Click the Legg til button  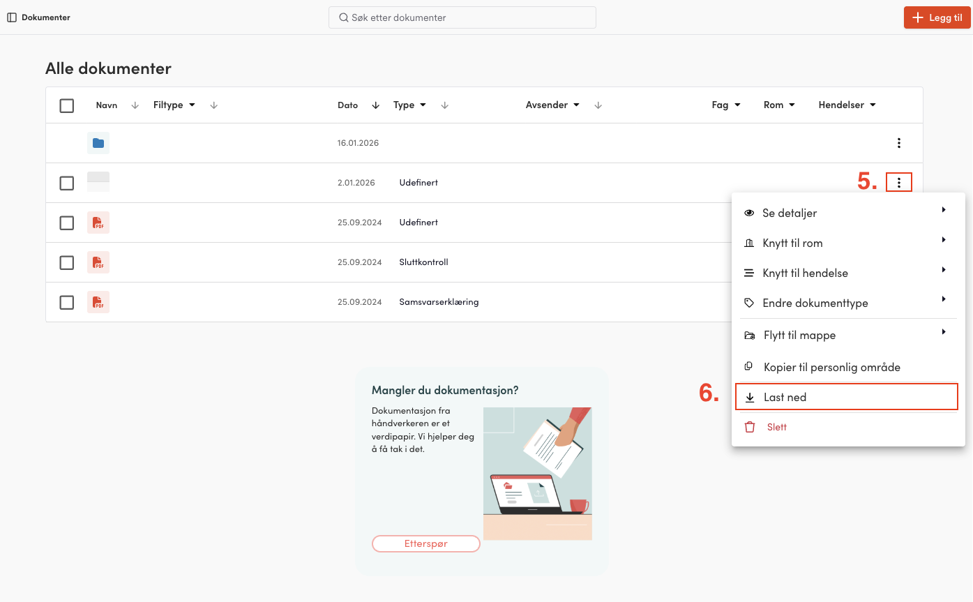[937, 17]
